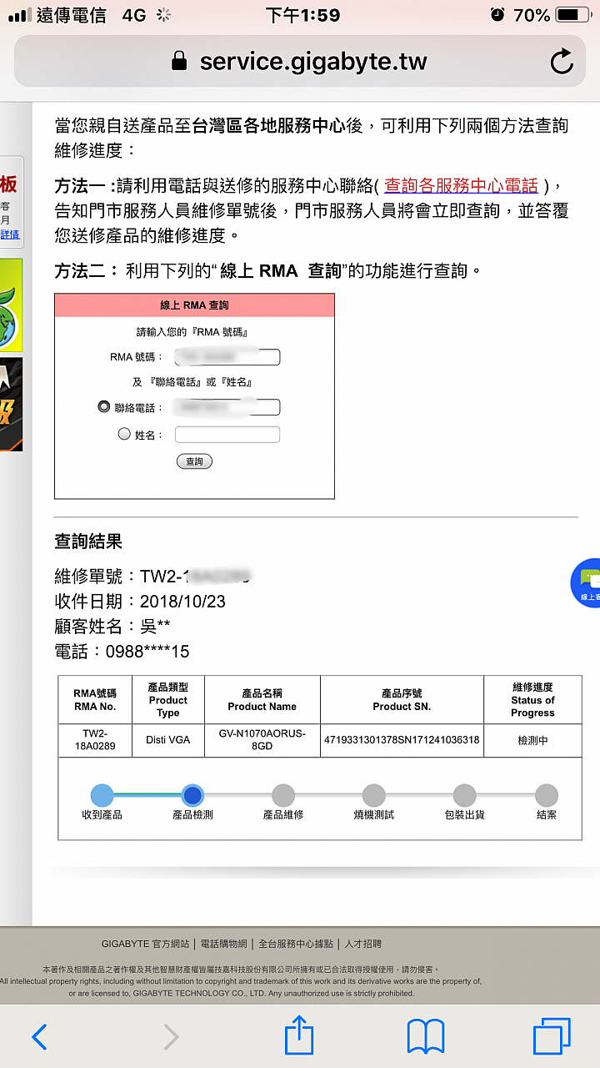Screen dimensions: 600x1068
Task: Tap the service.gigabyte.tw address bar
Action: click(x=300, y=62)
